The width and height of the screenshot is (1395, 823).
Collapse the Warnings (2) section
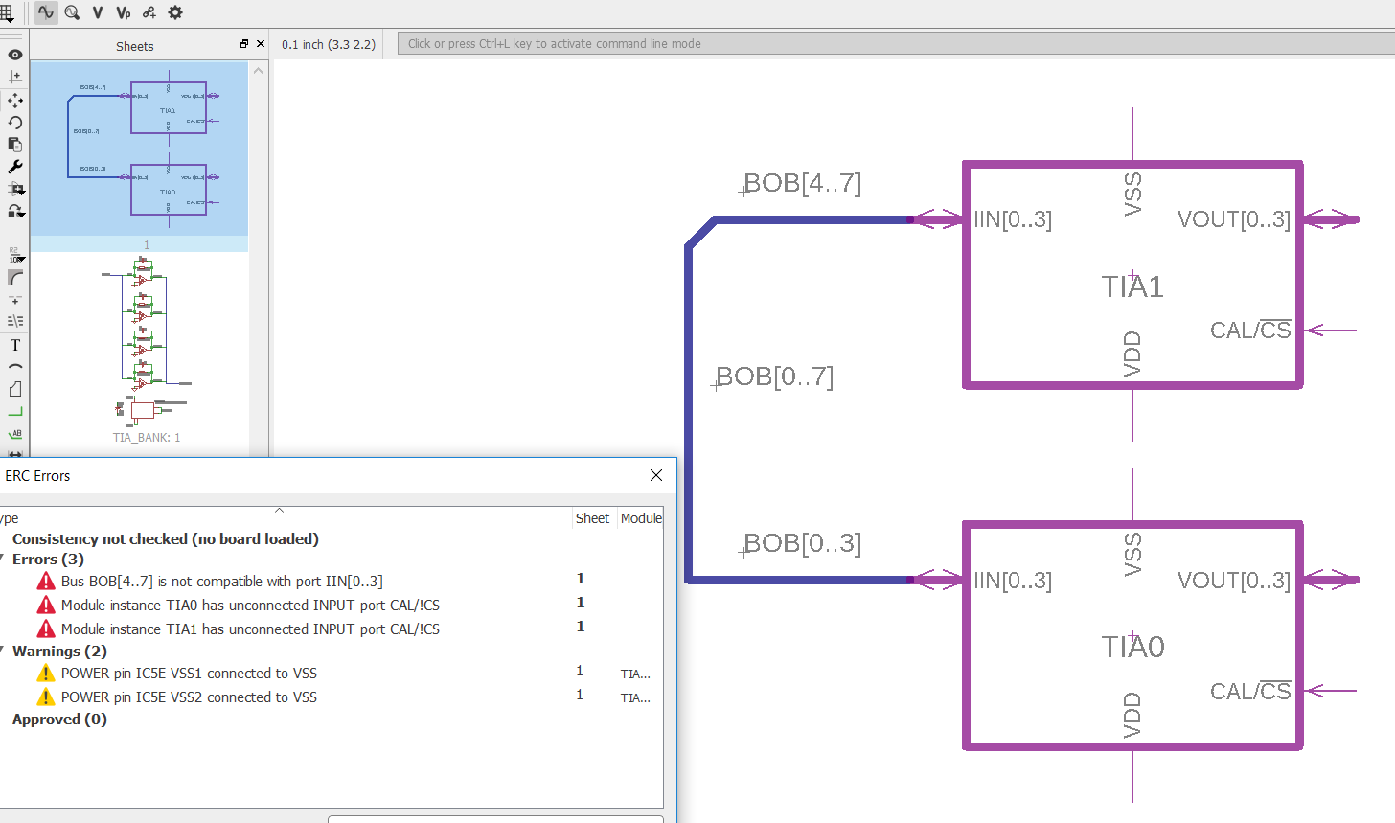coord(4,651)
